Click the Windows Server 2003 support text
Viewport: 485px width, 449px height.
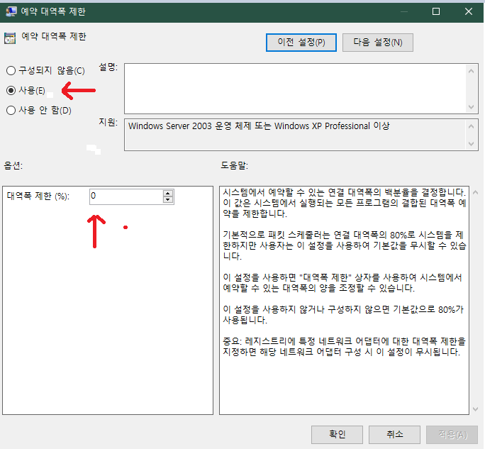point(259,126)
